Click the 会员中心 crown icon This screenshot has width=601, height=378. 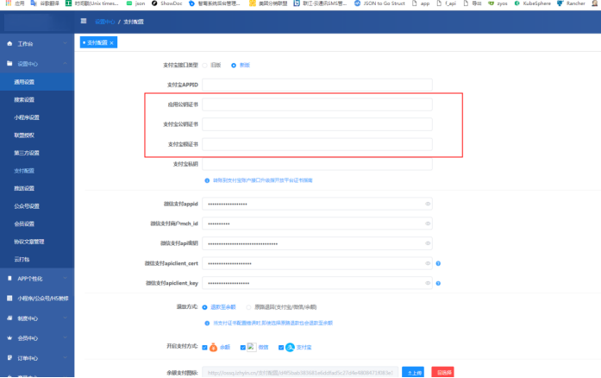[x=9, y=338]
